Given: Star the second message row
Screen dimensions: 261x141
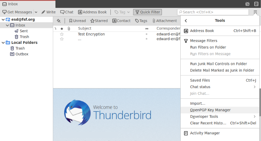Looking at the screenshot, I should click(62, 39).
